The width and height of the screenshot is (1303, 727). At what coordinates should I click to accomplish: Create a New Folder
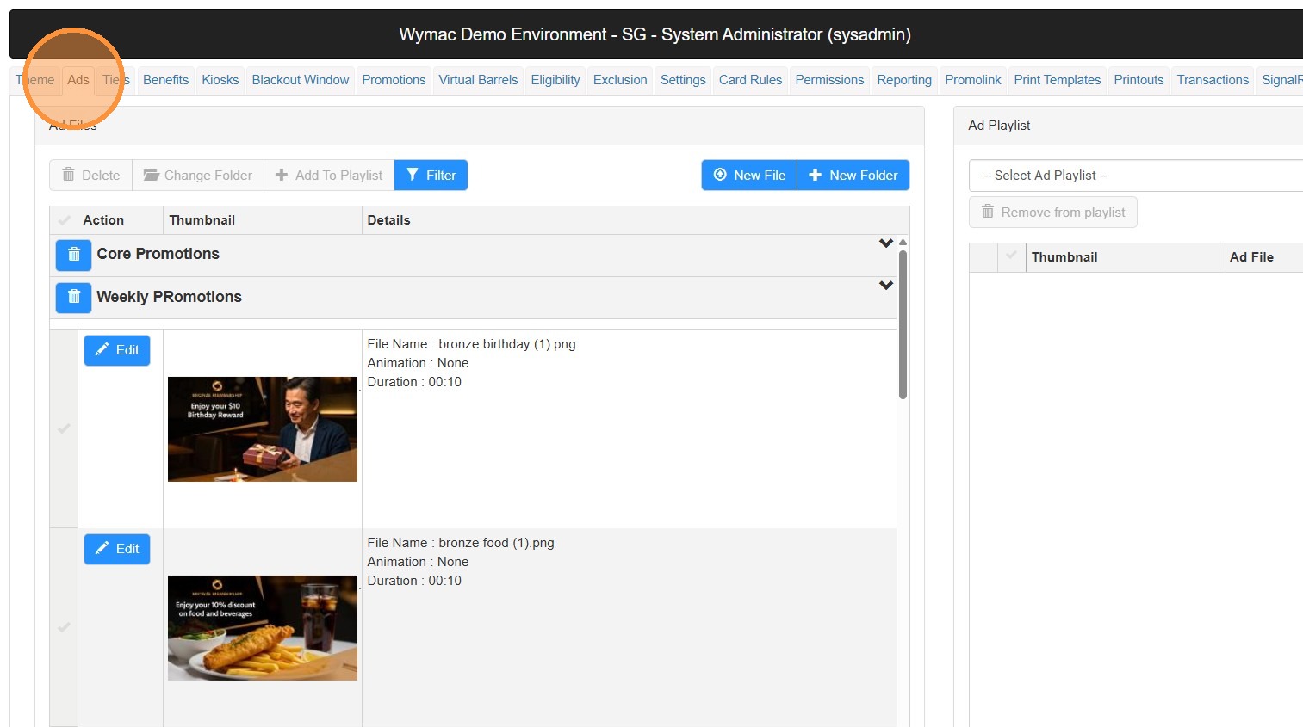(x=853, y=176)
